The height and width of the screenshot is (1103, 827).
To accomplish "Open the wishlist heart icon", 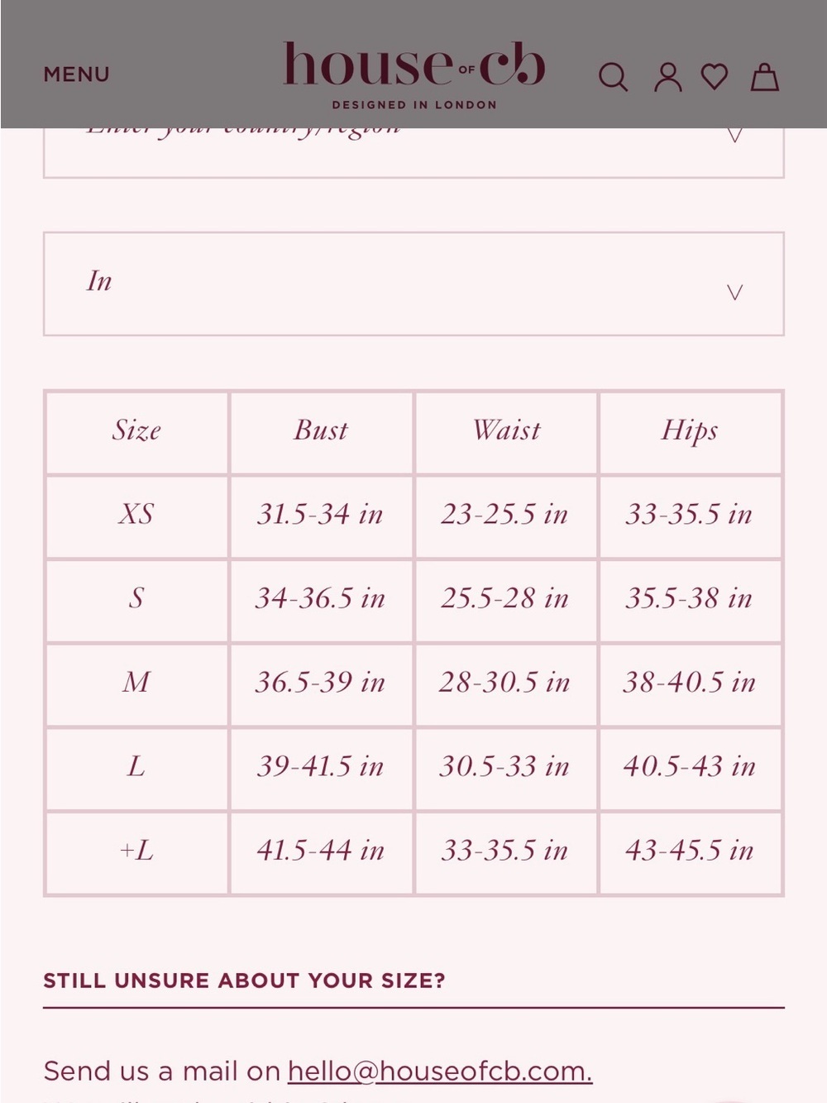I will pyautogui.click(x=715, y=77).
